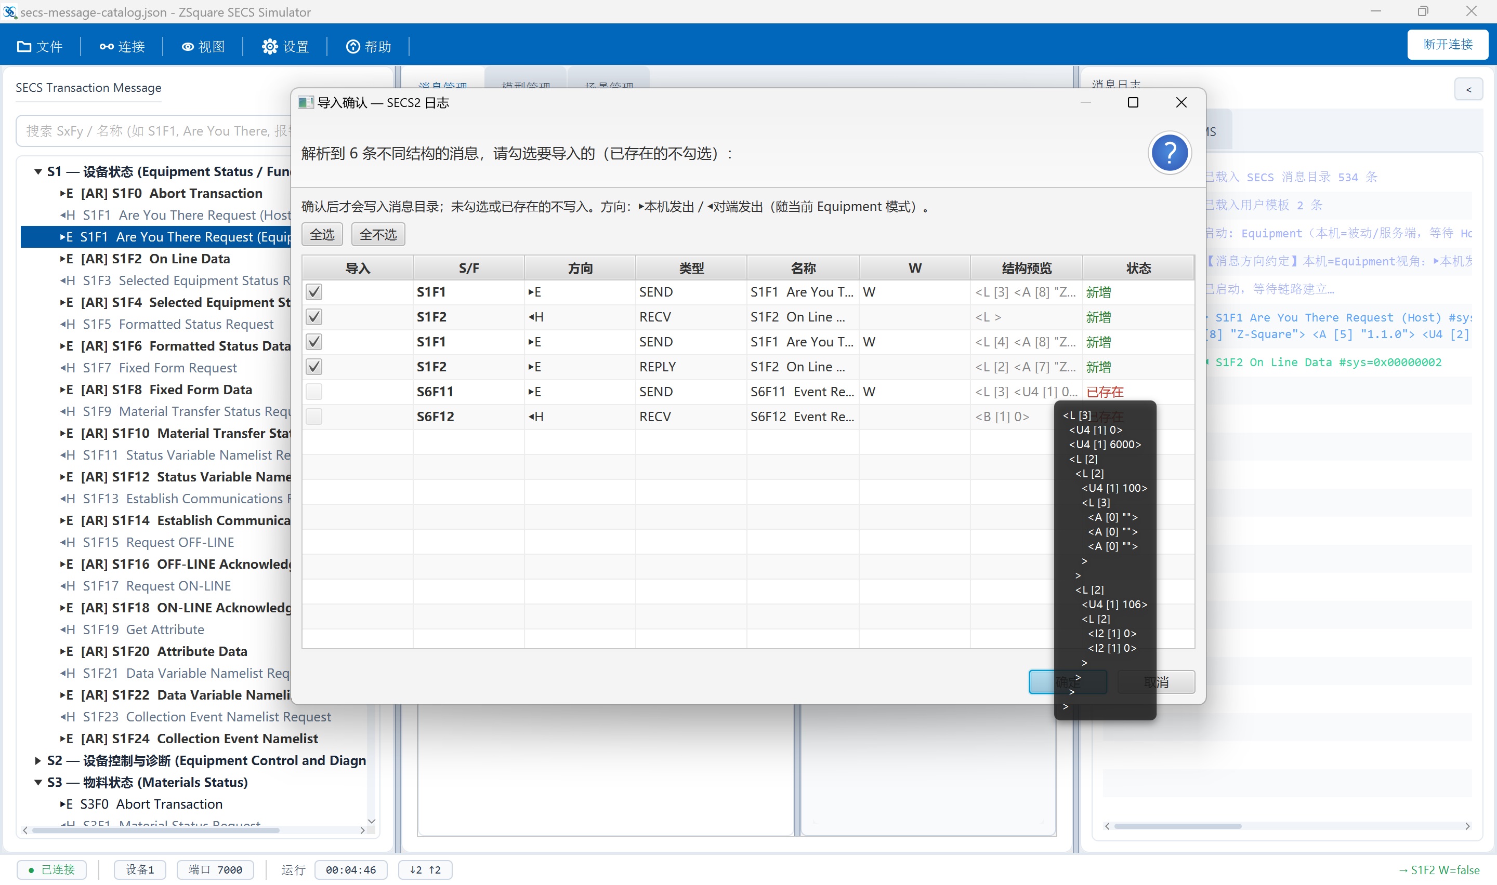The width and height of the screenshot is (1497, 885).
Task: Click <B [1] 0> structure preview cell
Action: [x=1002, y=416]
